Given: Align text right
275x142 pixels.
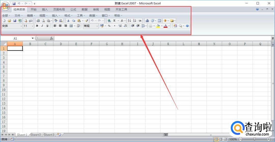Looking at the screenshot, I should coord(65,26).
